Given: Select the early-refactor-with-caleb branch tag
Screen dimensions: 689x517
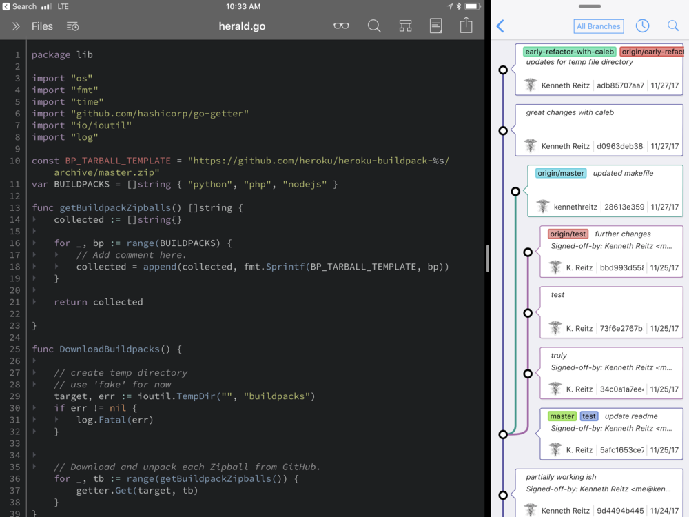Looking at the screenshot, I should click(568, 52).
